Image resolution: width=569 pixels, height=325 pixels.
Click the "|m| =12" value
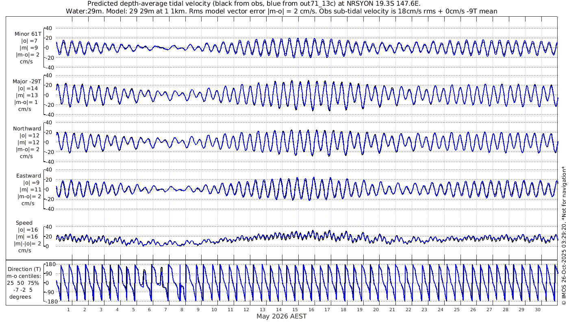click(x=29, y=143)
